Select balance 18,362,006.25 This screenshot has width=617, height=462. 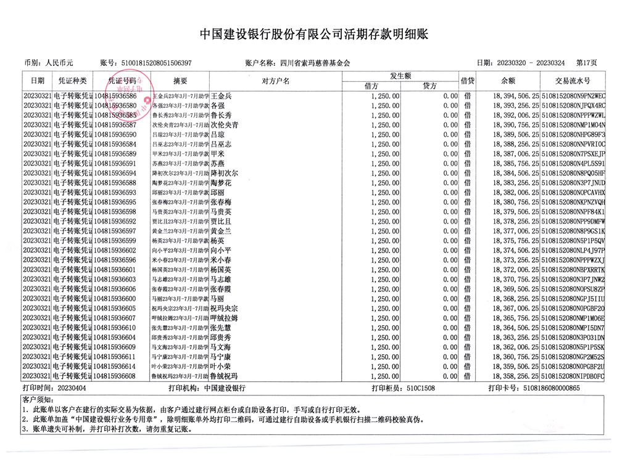pos(516,347)
